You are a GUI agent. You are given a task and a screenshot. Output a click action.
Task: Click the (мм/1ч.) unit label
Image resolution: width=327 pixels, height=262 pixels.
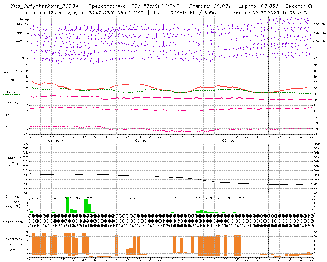click(13, 206)
